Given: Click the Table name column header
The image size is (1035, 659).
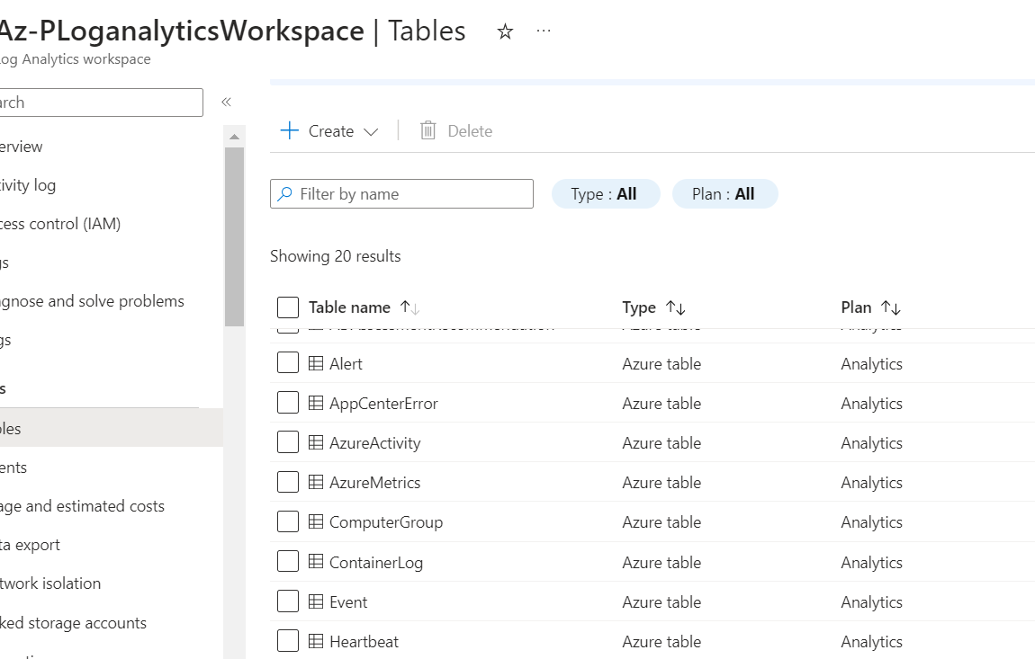Looking at the screenshot, I should (x=349, y=307).
